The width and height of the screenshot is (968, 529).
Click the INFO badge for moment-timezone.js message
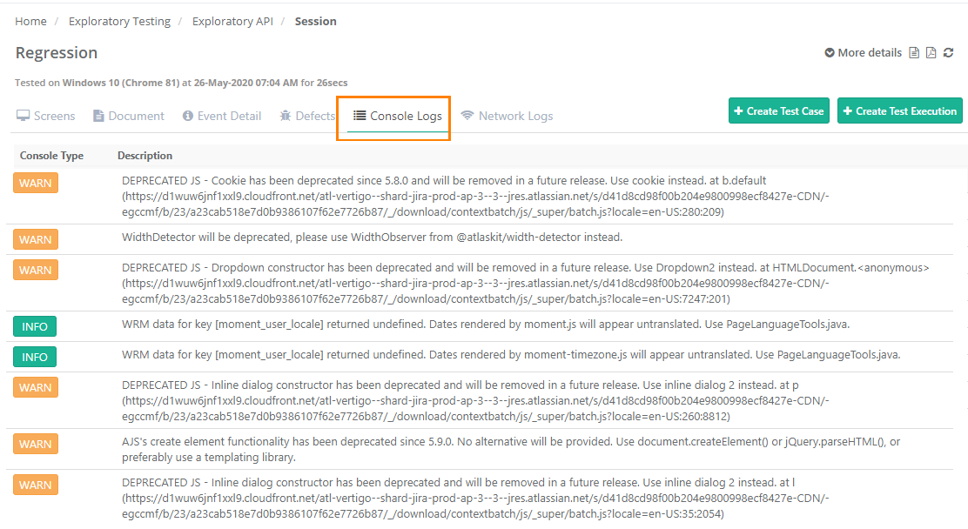click(35, 357)
